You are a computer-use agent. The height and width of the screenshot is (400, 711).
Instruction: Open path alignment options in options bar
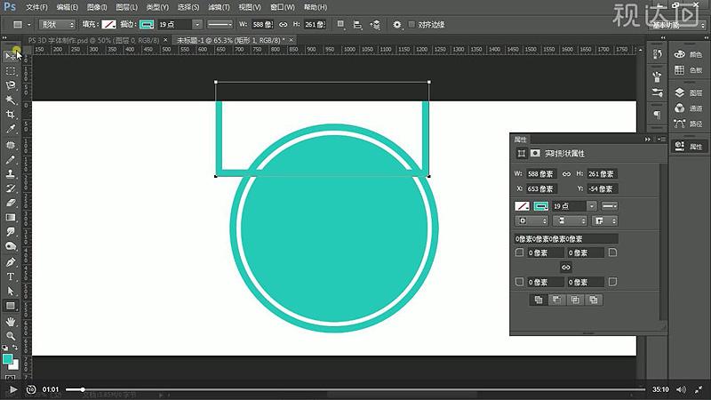(357, 25)
